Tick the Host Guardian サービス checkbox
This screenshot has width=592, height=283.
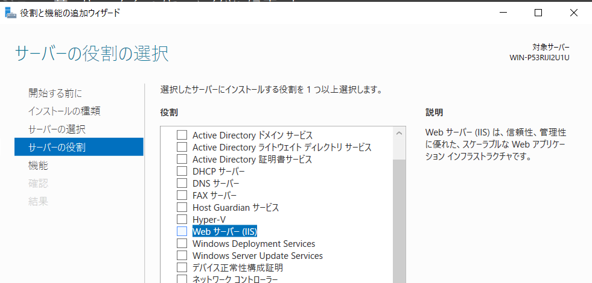[x=182, y=207]
